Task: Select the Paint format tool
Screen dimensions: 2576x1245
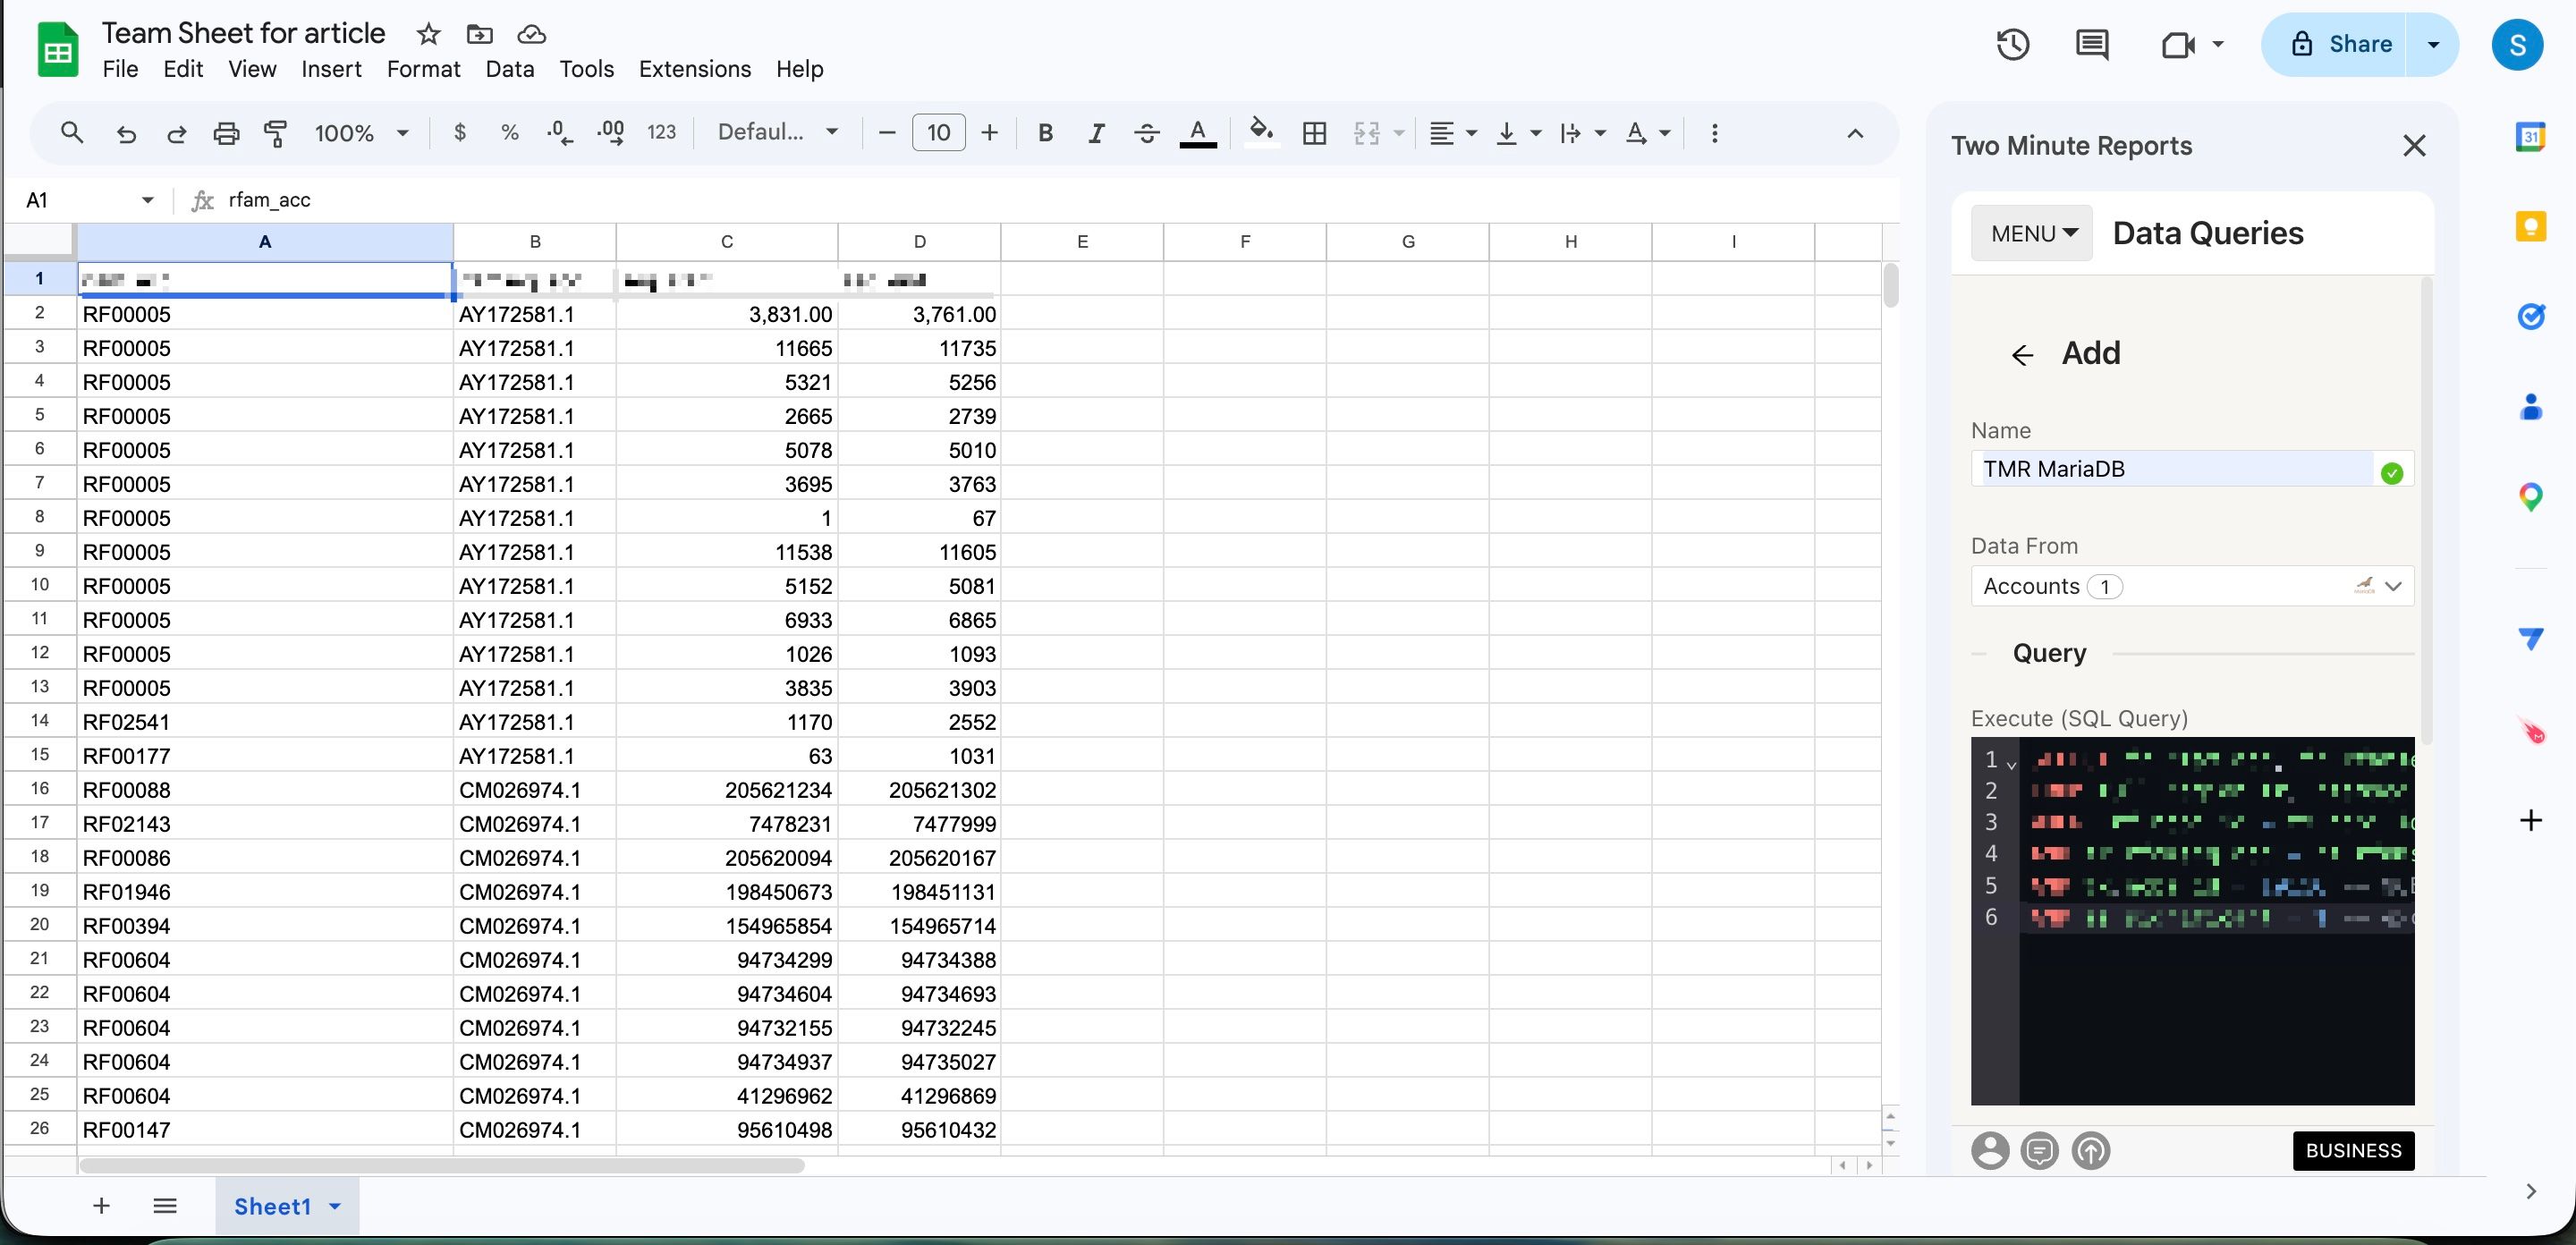Action: (275, 132)
